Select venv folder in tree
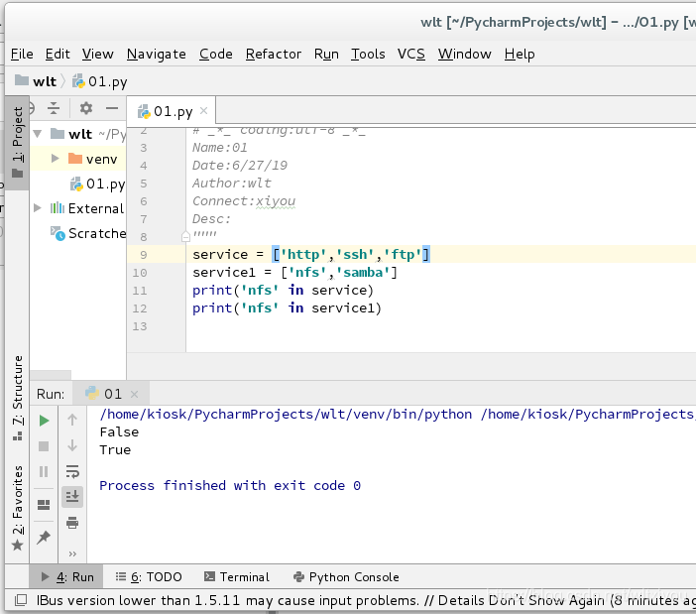Screen dimensions: 696x614 [x=93, y=159]
